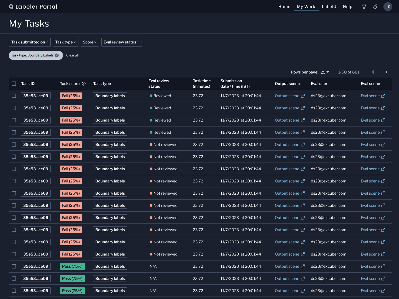Open the Eval review status dropdown

tap(121, 42)
